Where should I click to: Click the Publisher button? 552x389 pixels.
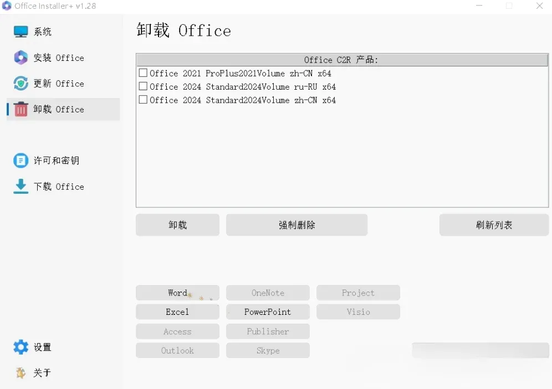[268, 331]
